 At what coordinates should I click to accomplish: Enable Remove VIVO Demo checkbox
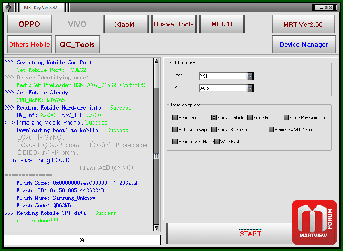[x=271, y=129]
